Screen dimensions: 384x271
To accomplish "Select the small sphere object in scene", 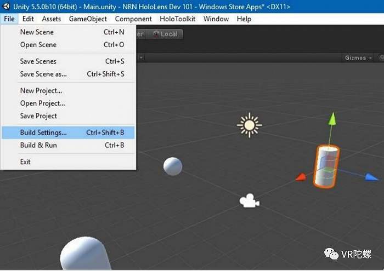I will (173, 166).
